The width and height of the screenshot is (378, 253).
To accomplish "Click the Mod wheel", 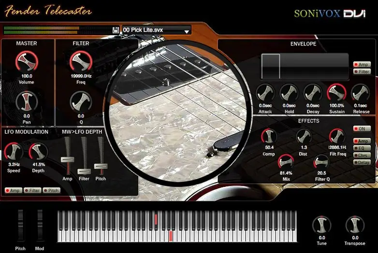I will [x=40, y=225].
